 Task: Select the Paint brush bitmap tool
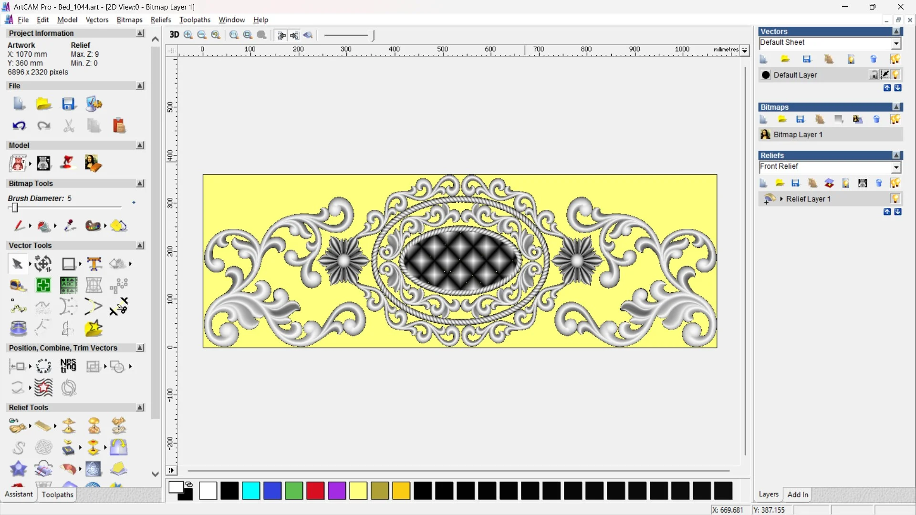click(18, 226)
